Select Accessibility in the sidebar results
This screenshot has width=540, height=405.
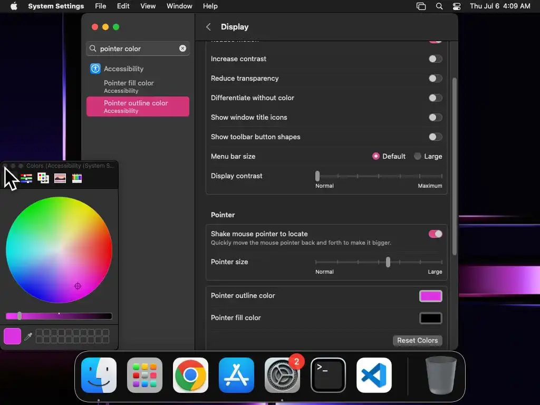(x=138, y=69)
